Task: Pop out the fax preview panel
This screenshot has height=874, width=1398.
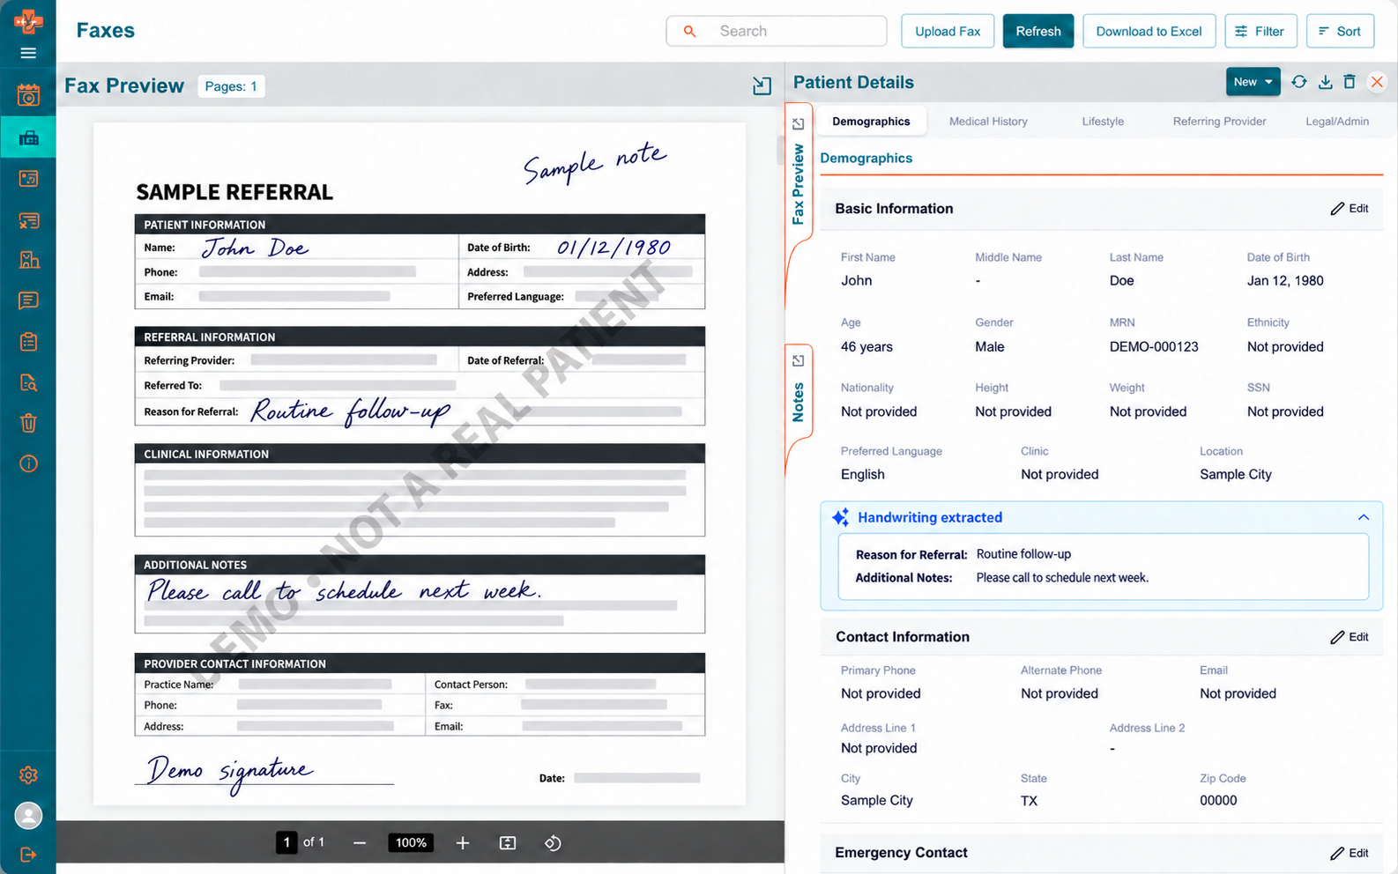Action: (x=762, y=85)
